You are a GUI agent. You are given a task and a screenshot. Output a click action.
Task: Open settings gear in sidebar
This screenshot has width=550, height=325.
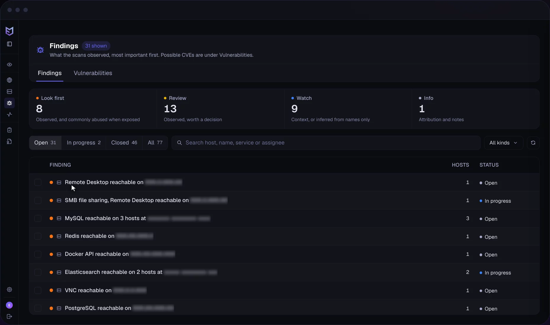click(9, 290)
